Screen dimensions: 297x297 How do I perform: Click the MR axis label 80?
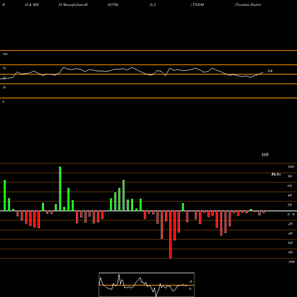[x=290, y=176]
